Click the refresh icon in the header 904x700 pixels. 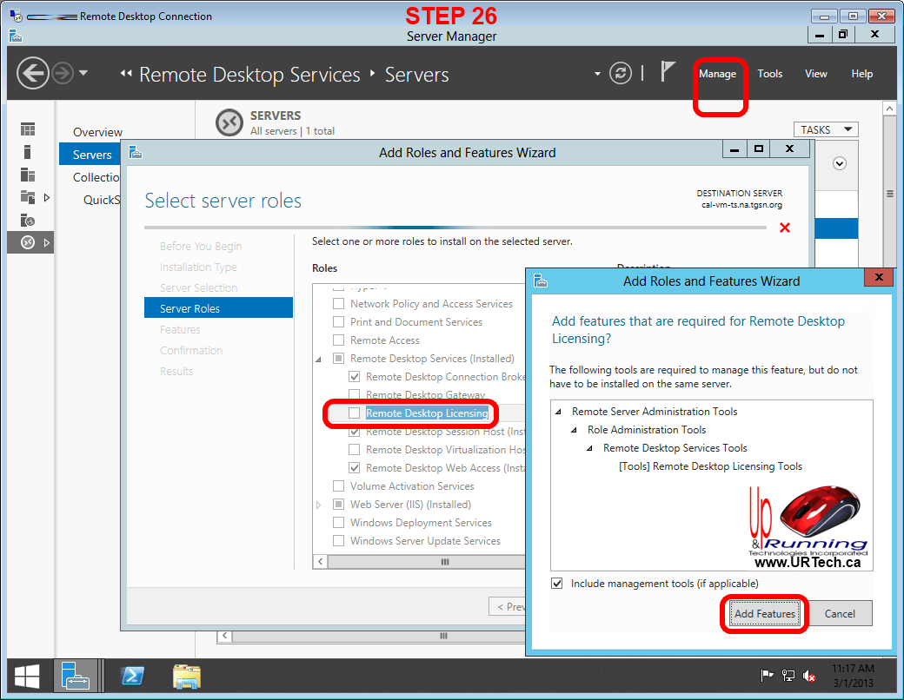coord(620,74)
